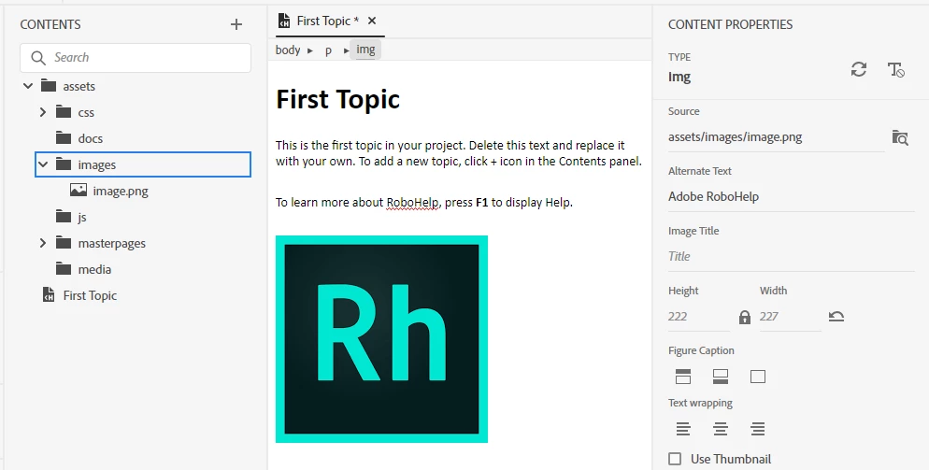Select img in the breadcrumb
Image resolution: width=929 pixels, height=470 pixels.
click(365, 50)
